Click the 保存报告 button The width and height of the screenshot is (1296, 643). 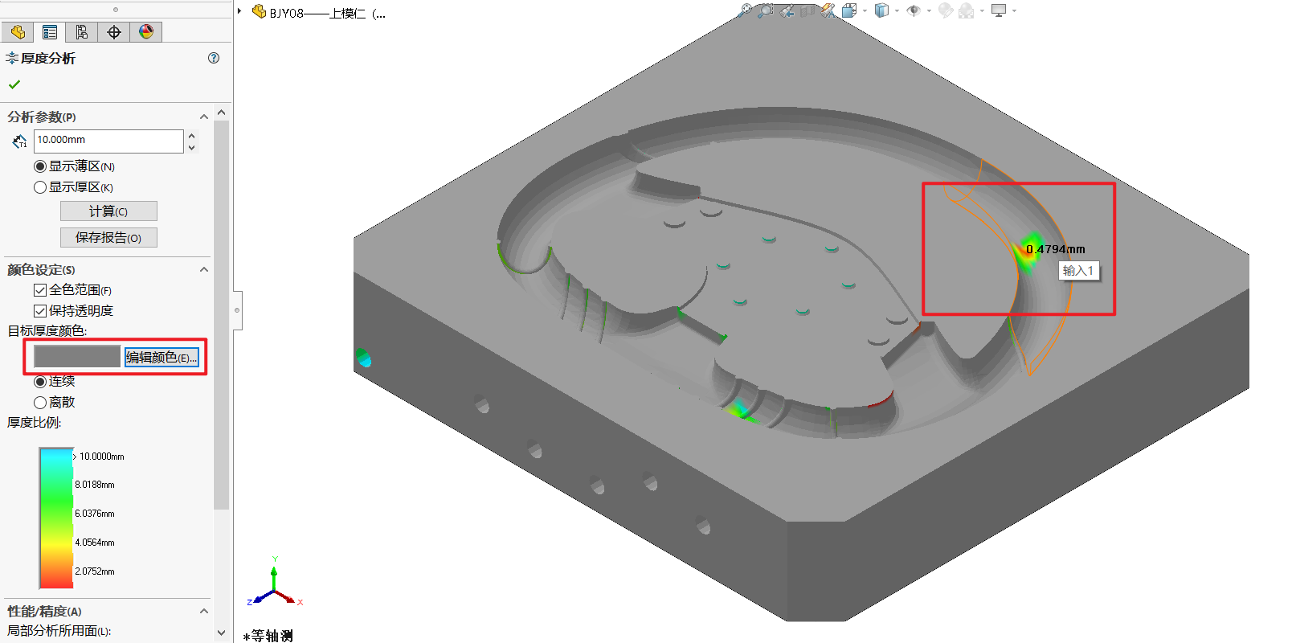tap(108, 238)
